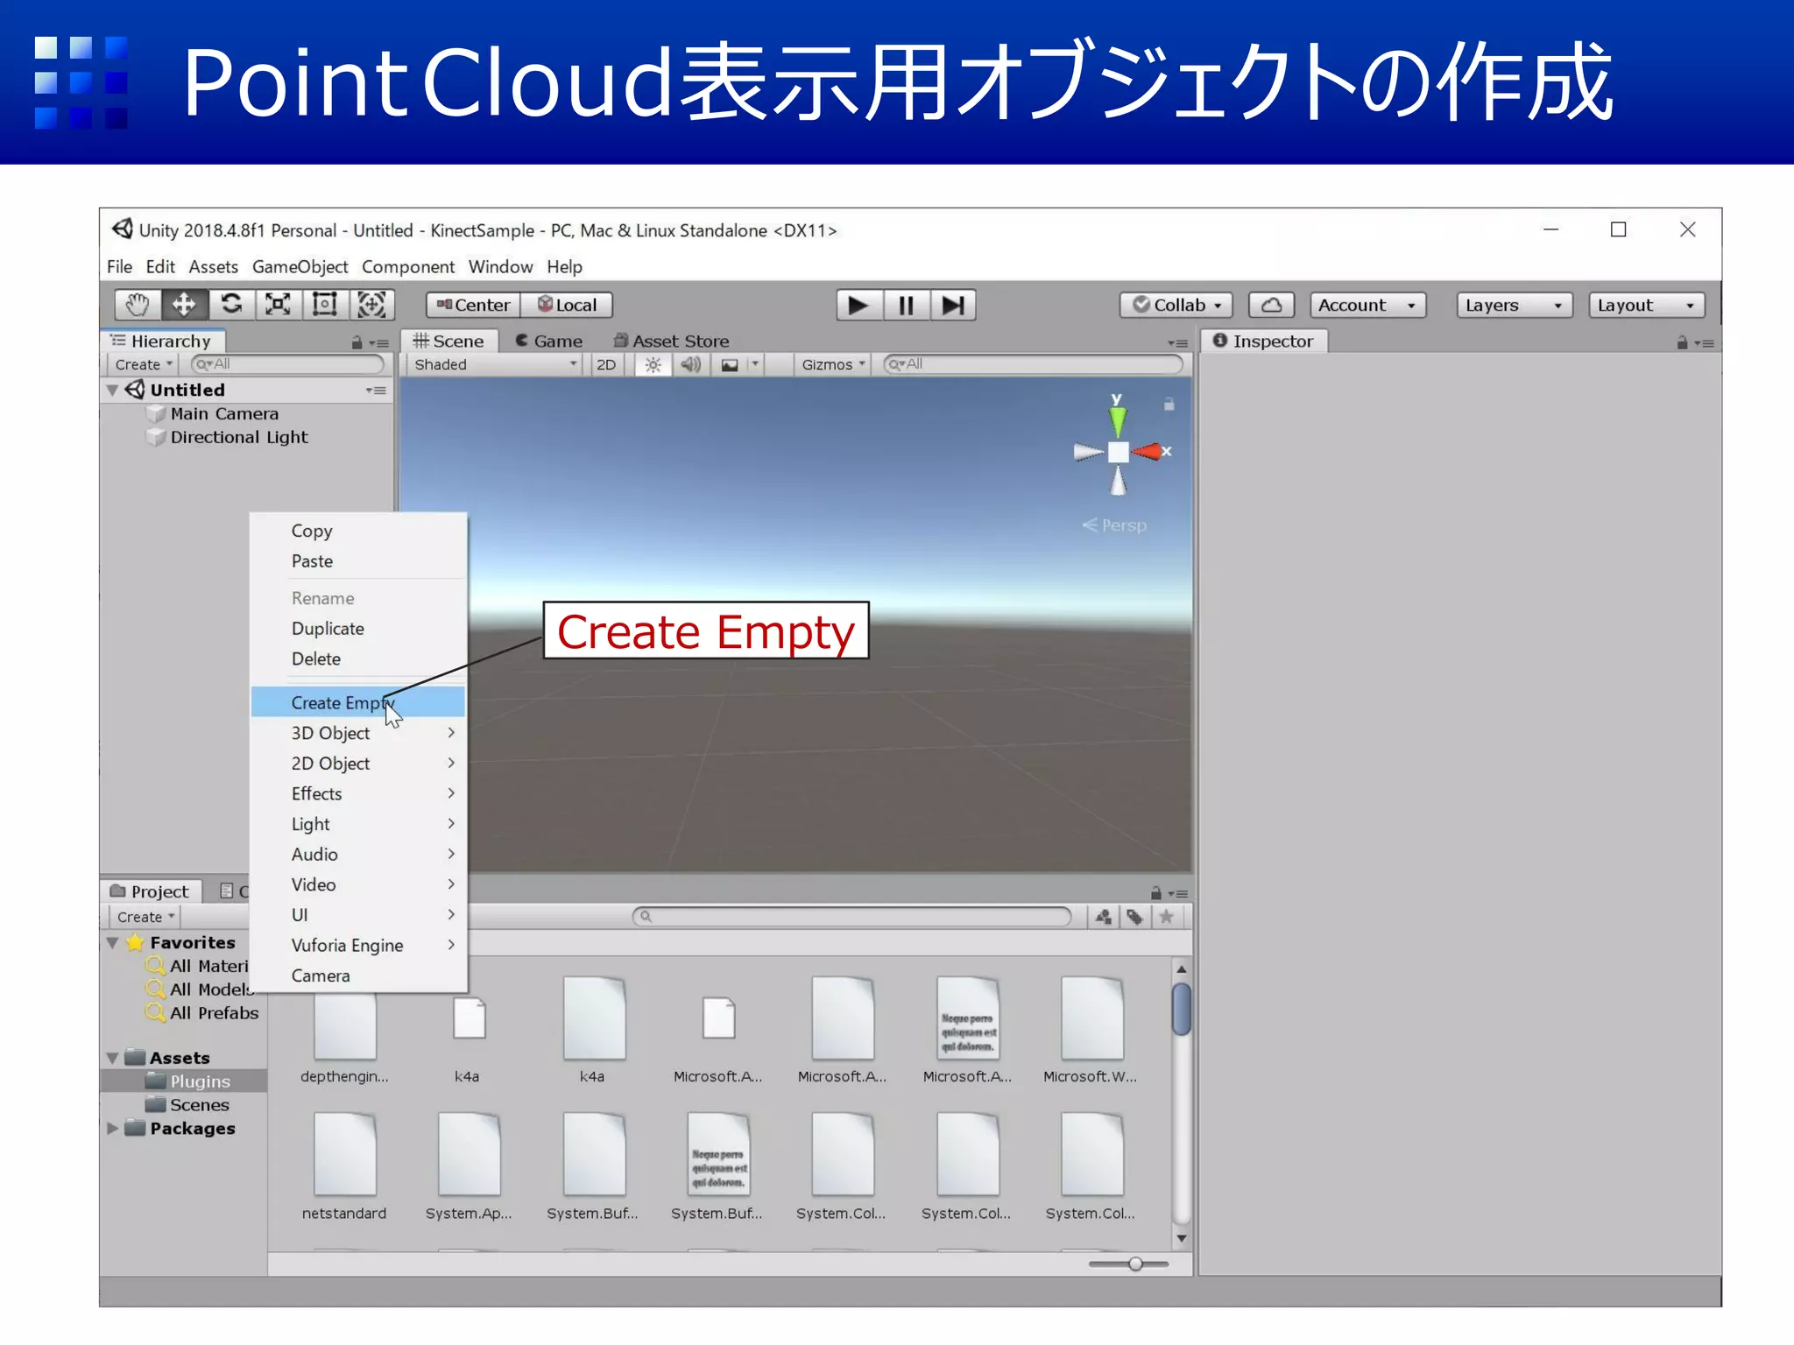Toggle scene gizmo rotation lock
The image size is (1794, 1345).
pyautogui.click(x=1169, y=405)
